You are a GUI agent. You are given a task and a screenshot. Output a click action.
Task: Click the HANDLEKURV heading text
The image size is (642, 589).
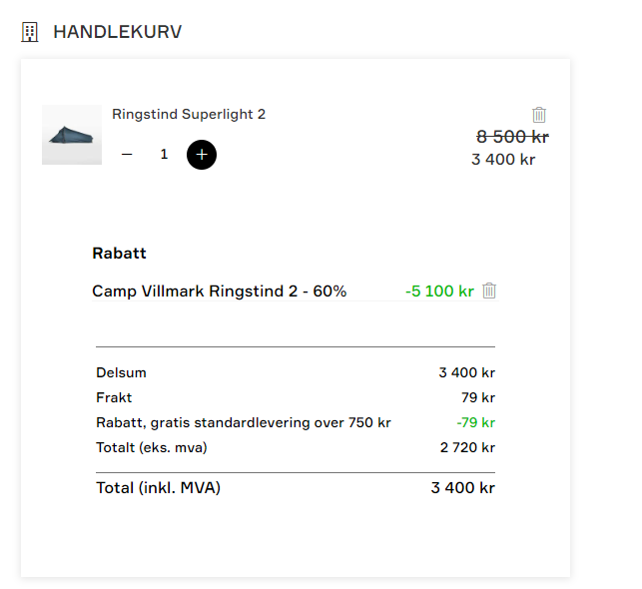[x=117, y=32]
